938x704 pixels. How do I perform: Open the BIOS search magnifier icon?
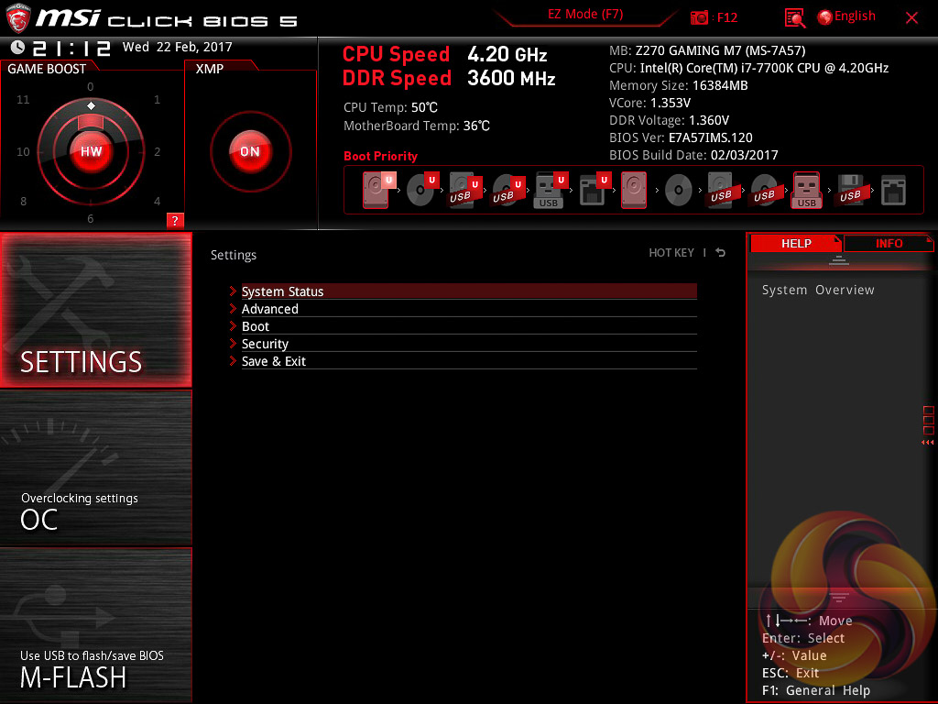[794, 18]
